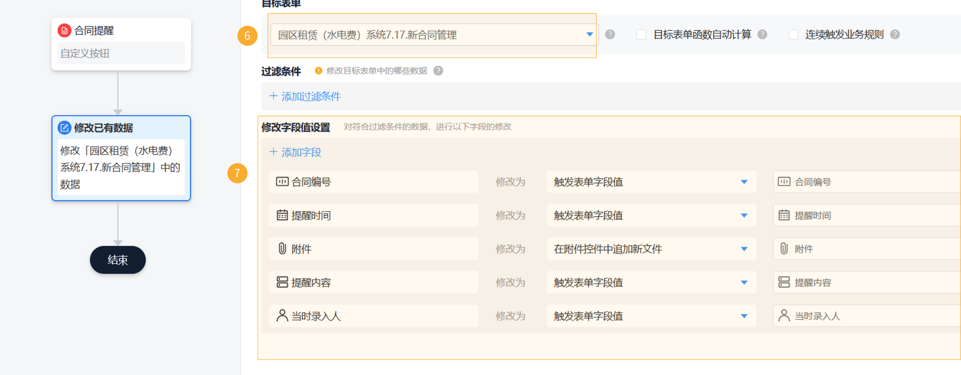Click the 结束 end node
The image size is (961, 375).
[118, 260]
